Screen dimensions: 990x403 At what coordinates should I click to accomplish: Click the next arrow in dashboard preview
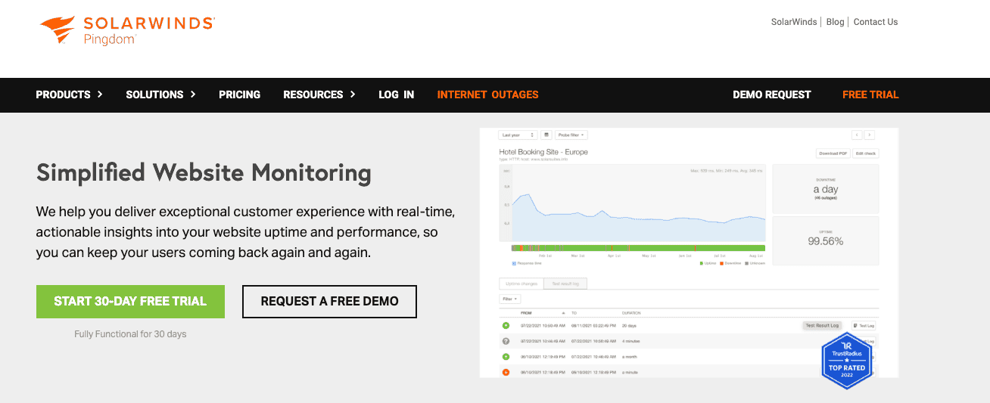pyautogui.click(x=869, y=135)
